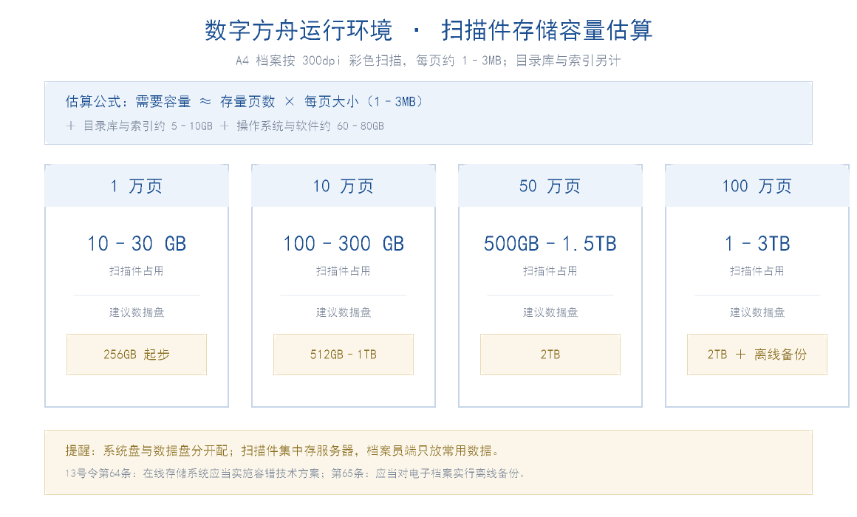
Task: Click subtitle about A4 档案按 300dpi 彩色扫描
Action: click(428, 61)
